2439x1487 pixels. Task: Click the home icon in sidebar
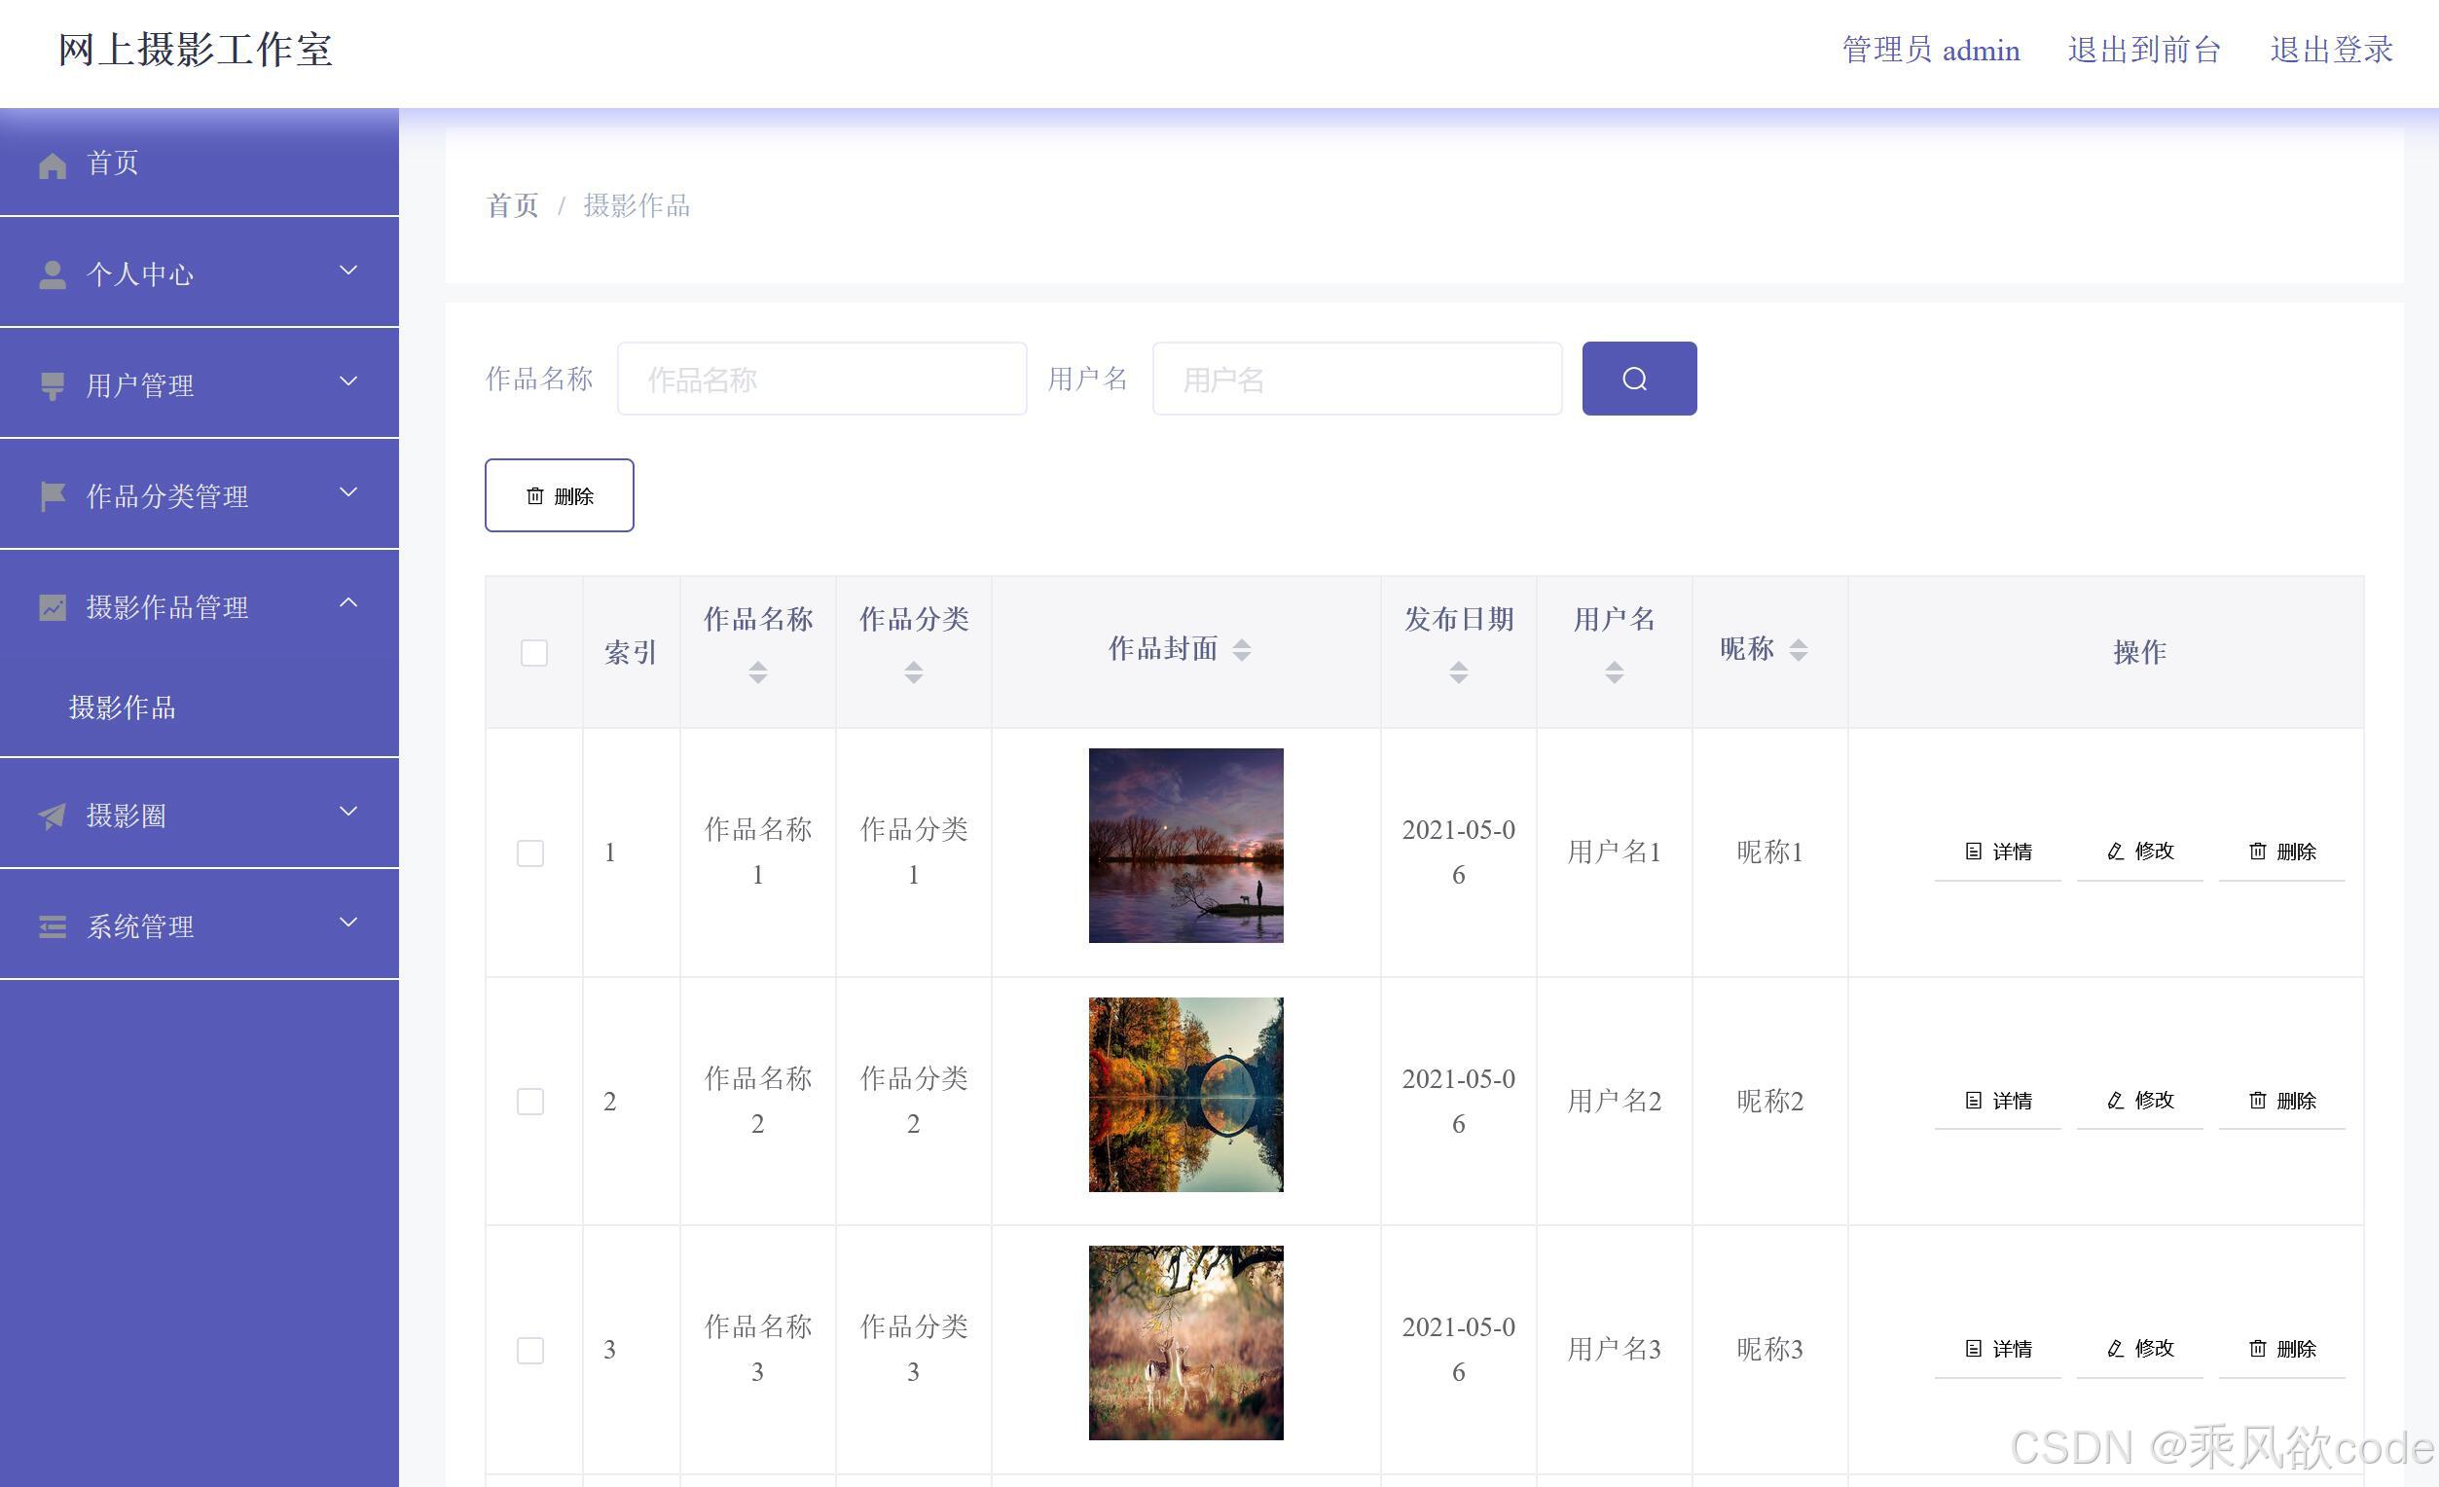tap(53, 164)
